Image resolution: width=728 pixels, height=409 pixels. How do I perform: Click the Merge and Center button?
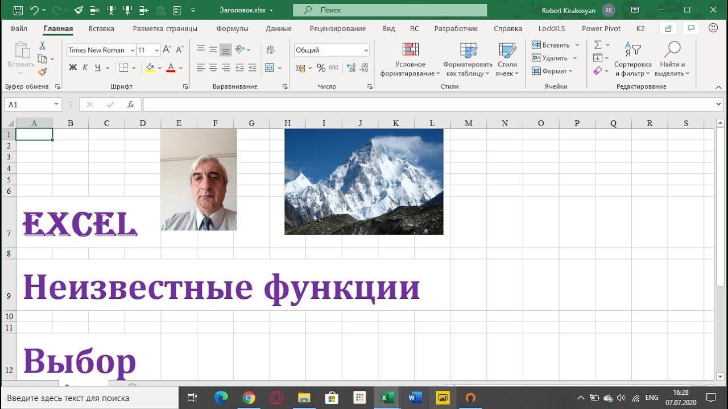tap(270, 68)
